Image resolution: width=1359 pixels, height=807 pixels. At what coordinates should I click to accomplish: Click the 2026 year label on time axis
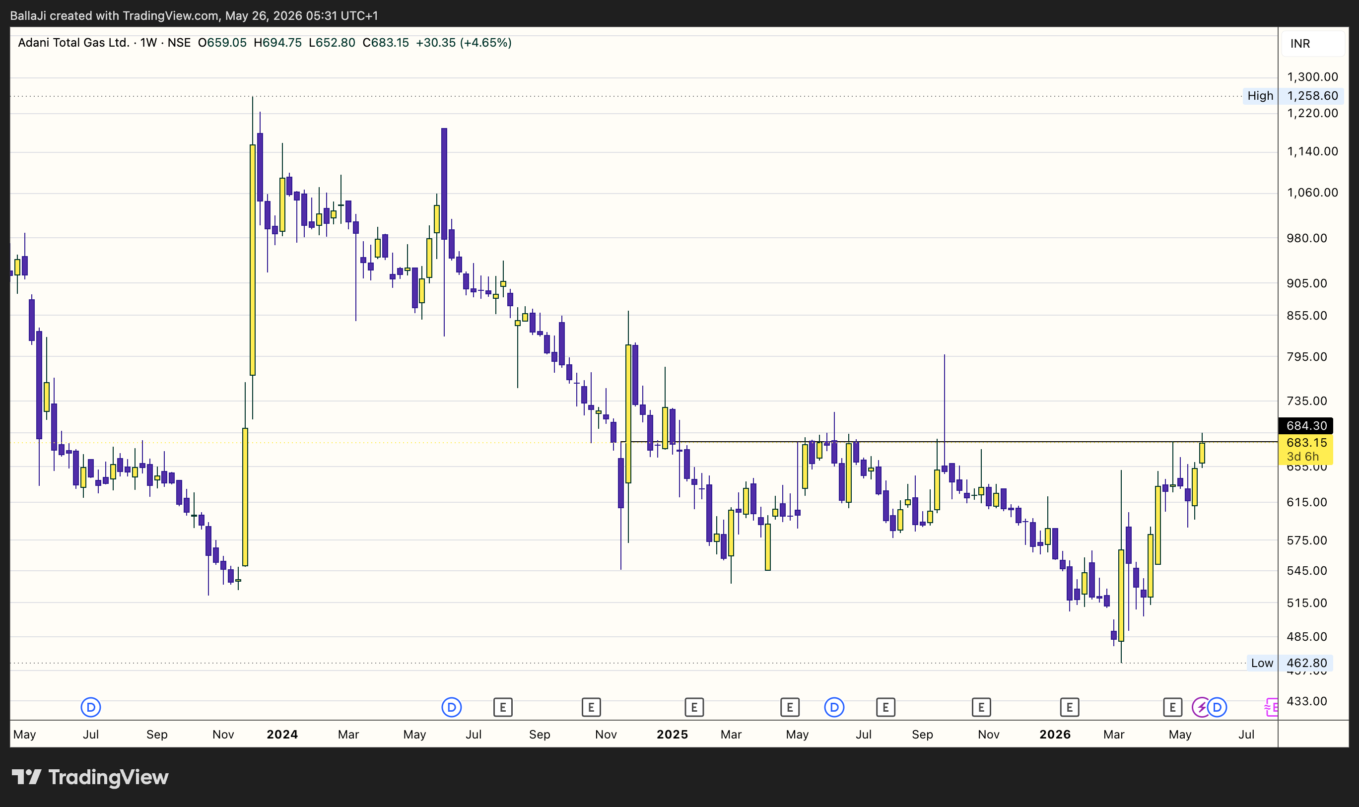pyautogui.click(x=1055, y=735)
